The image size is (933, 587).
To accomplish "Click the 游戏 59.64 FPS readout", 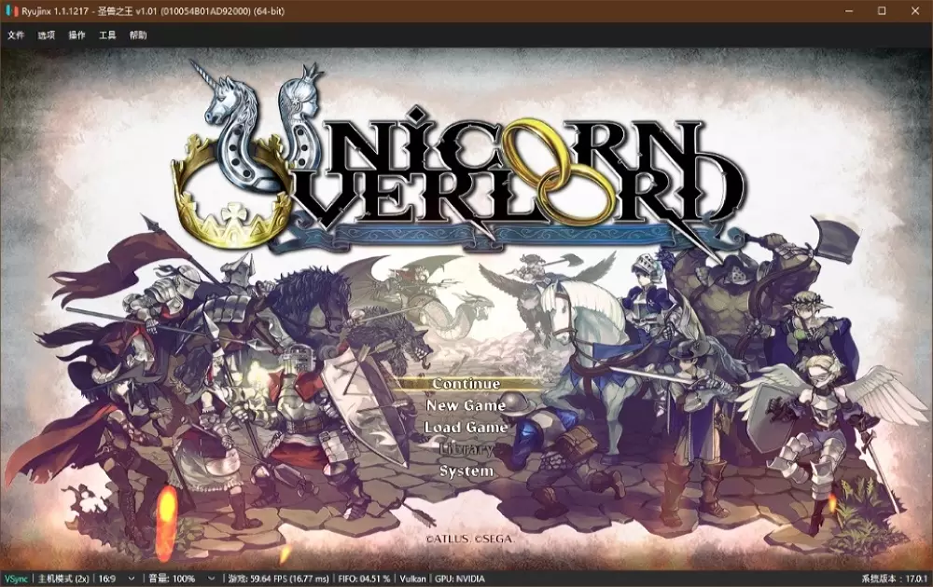I will tap(278, 579).
